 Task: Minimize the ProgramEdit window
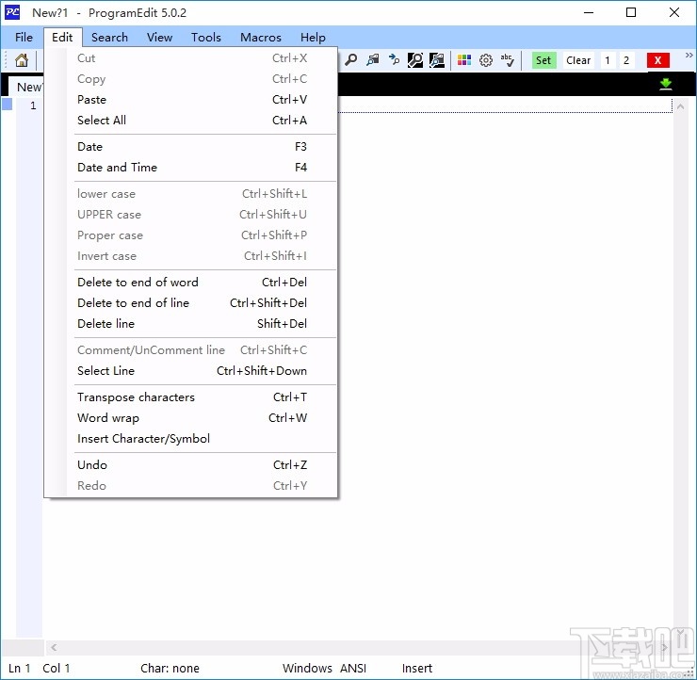[x=589, y=12]
